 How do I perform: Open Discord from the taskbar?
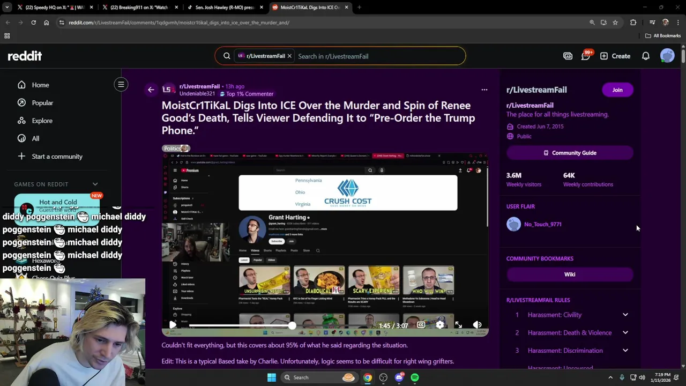tap(399, 377)
